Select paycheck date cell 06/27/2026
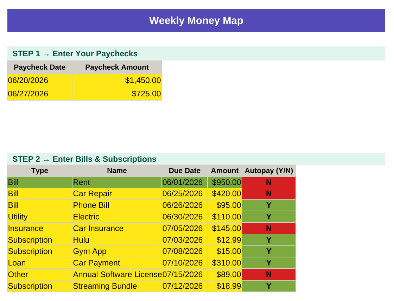This screenshot has width=394, height=301. (40, 94)
